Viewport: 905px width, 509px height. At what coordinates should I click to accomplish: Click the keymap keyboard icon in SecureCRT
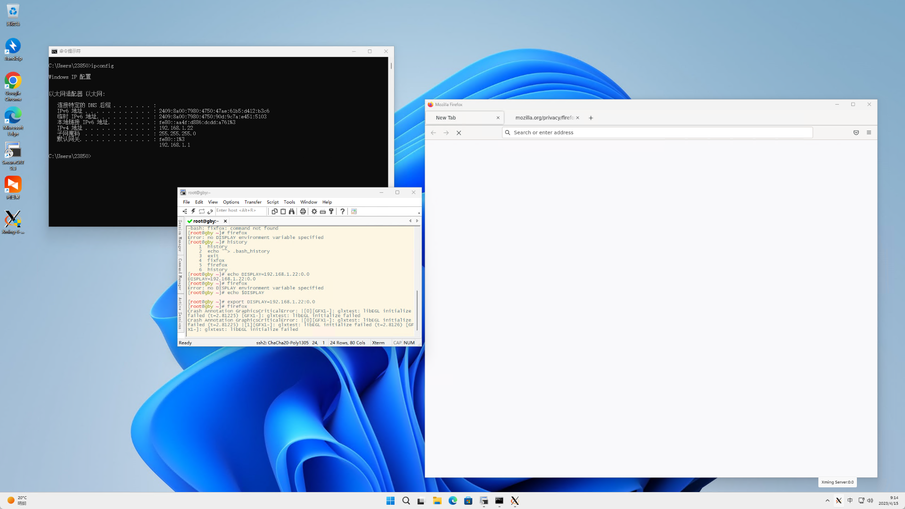click(323, 212)
